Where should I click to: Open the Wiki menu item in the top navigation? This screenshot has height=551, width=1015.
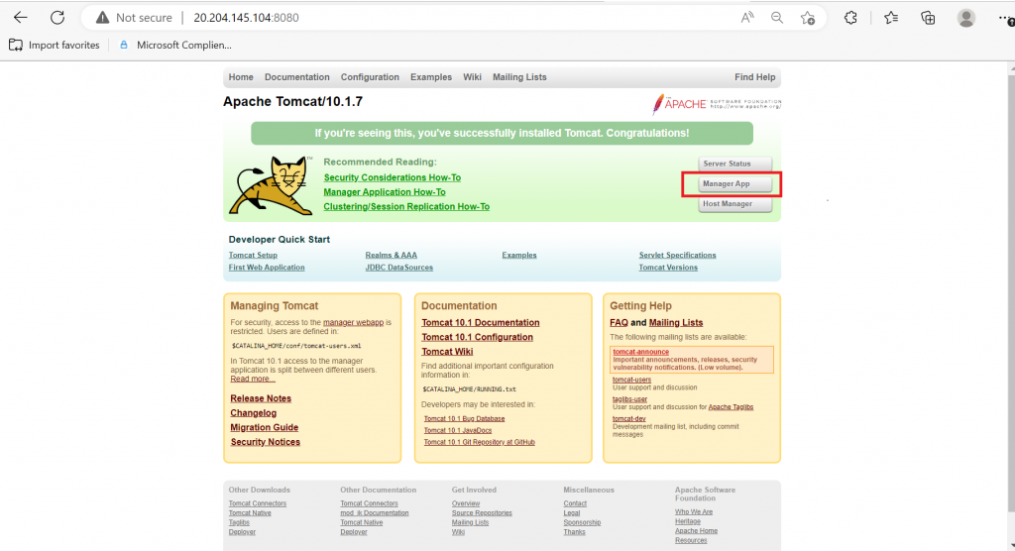(x=472, y=77)
